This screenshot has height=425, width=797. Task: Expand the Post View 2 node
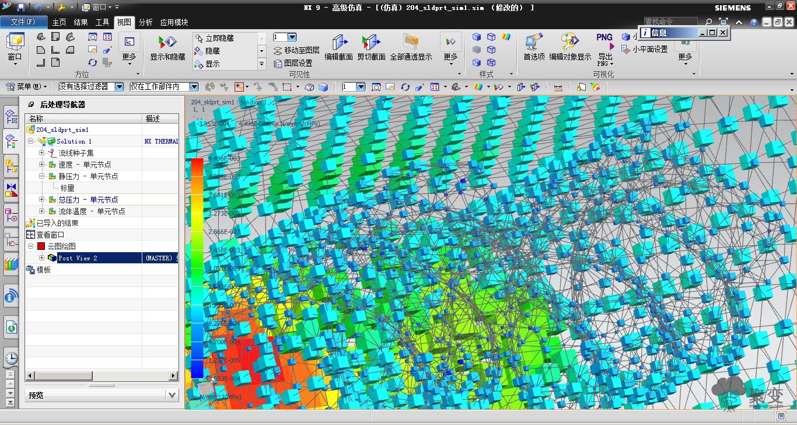point(42,258)
